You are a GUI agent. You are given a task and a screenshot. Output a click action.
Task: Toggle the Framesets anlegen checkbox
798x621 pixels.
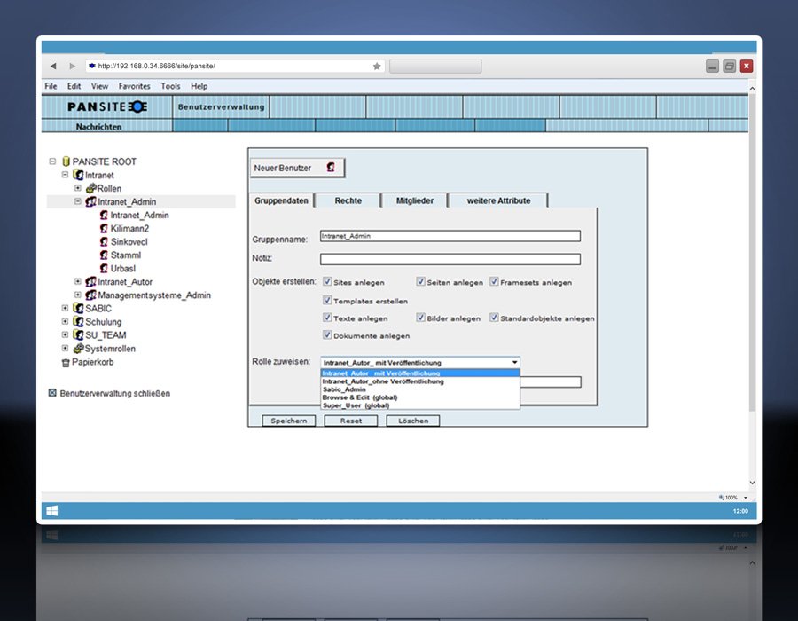[494, 281]
